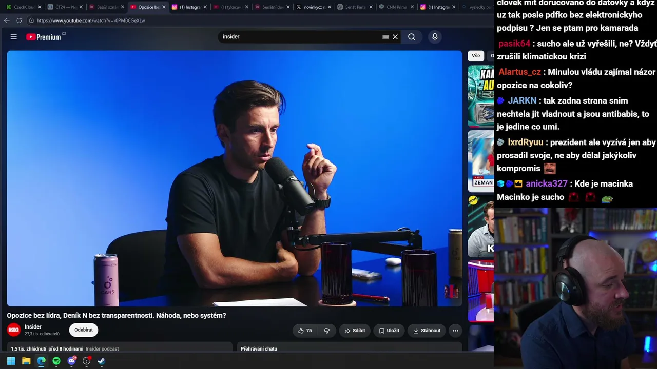This screenshot has width=657, height=369.
Task: Click the video title Opozice bez lídra
Action: [x=117, y=316]
